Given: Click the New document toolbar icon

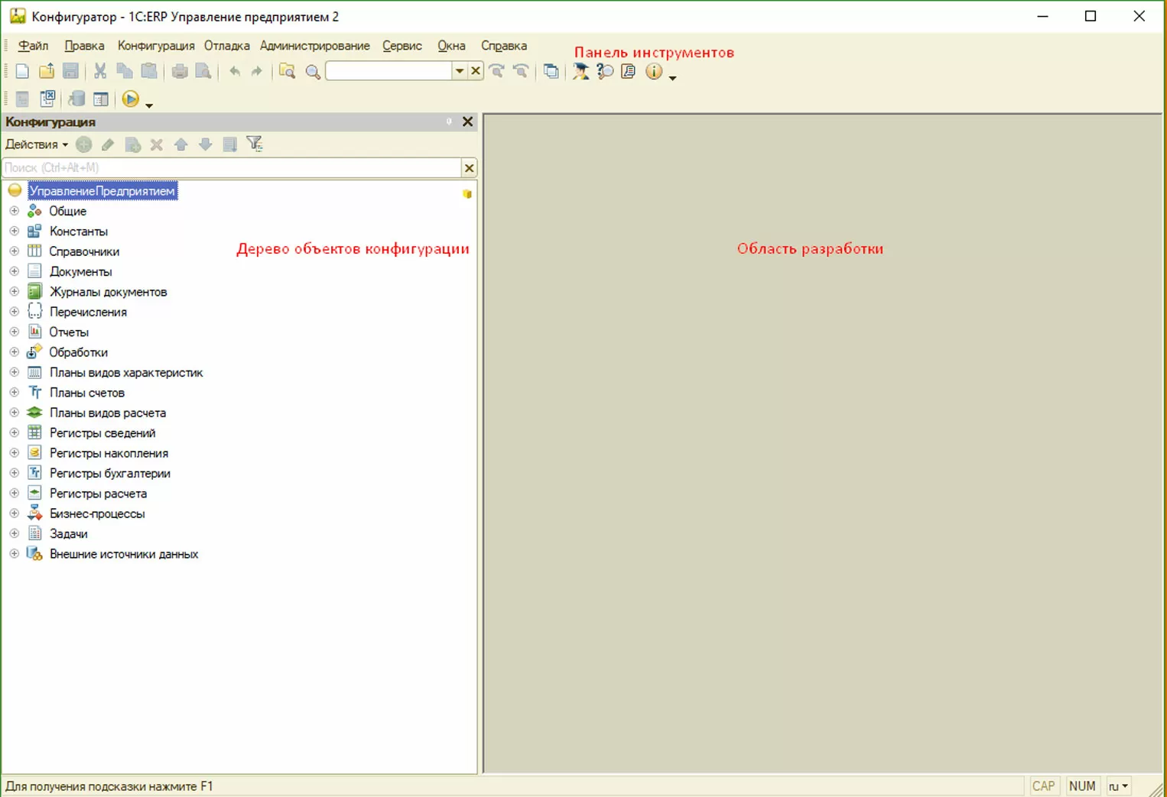Looking at the screenshot, I should [x=22, y=71].
